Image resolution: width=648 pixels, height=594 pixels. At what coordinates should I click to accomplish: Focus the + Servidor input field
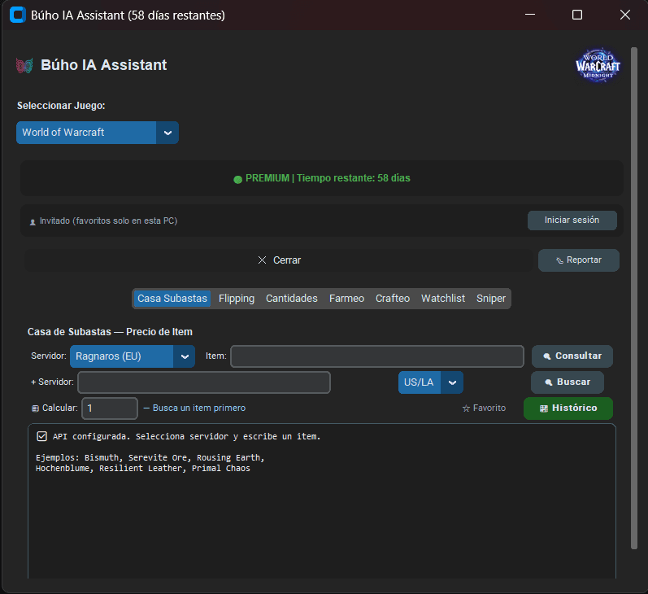(204, 382)
